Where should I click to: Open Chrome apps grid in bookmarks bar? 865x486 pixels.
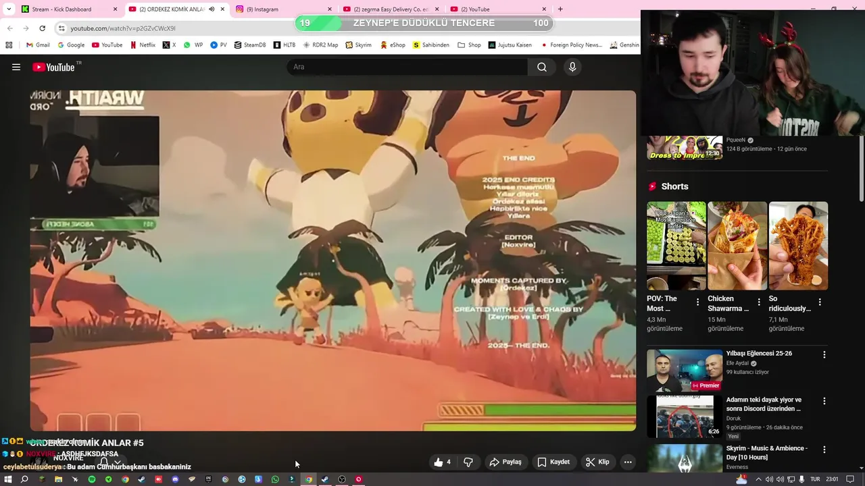coord(9,45)
